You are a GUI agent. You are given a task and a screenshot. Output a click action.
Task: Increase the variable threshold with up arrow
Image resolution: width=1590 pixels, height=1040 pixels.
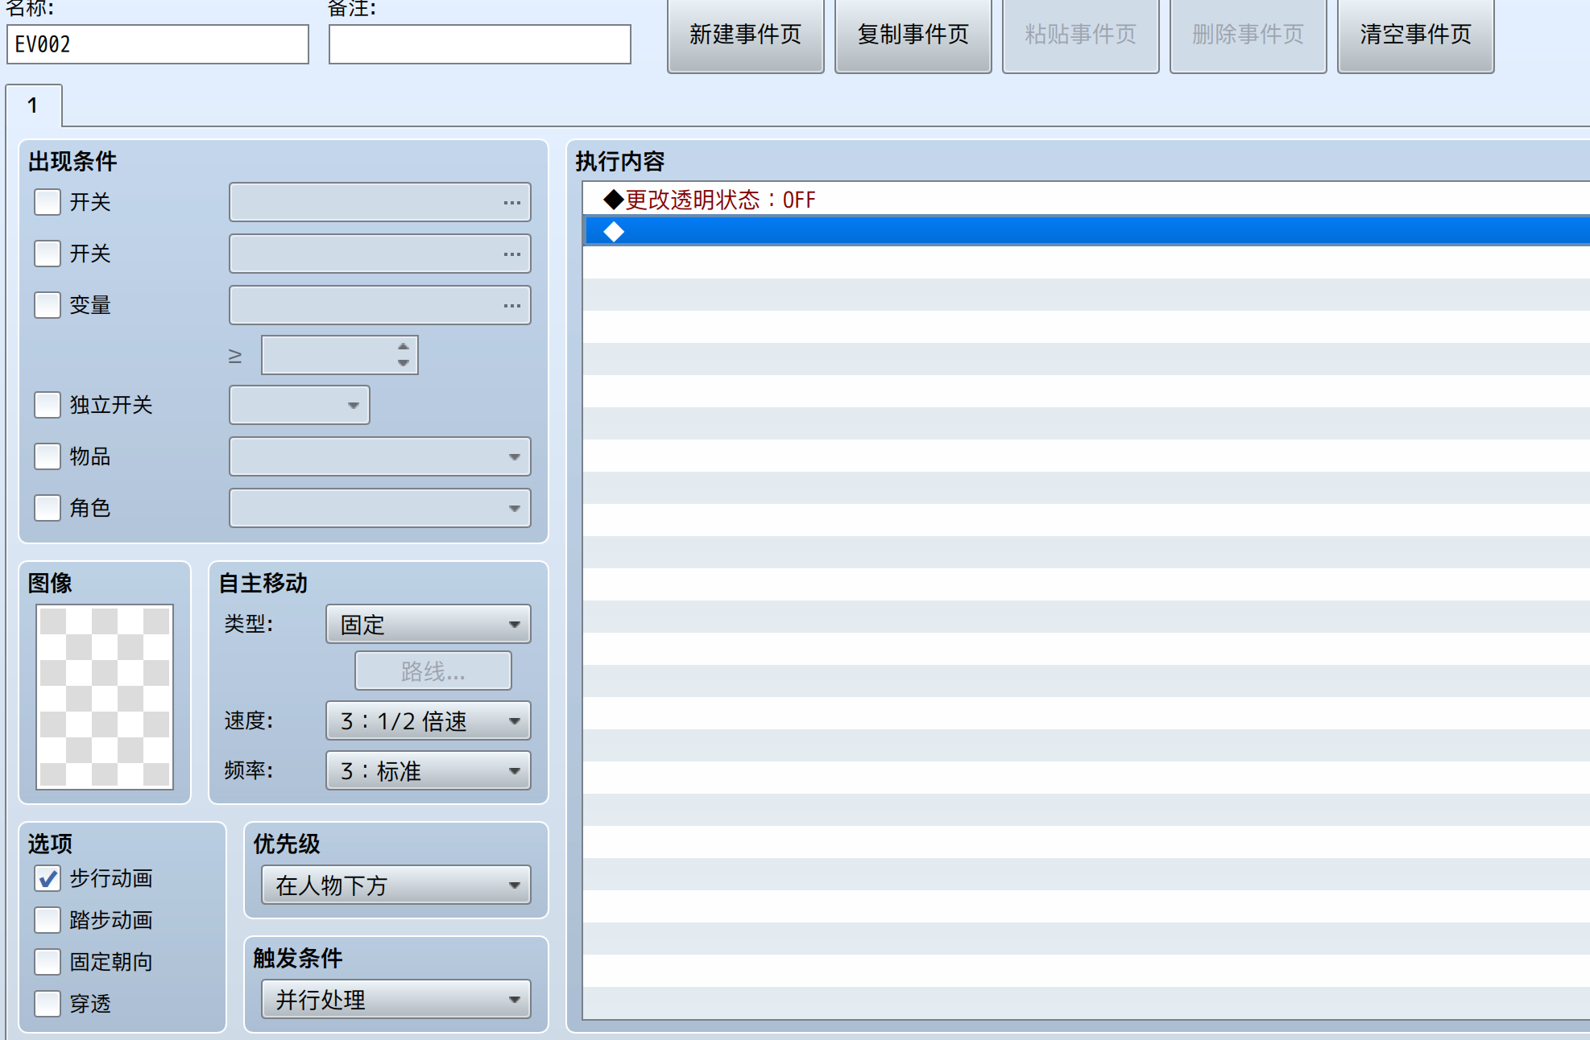tap(404, 346)
